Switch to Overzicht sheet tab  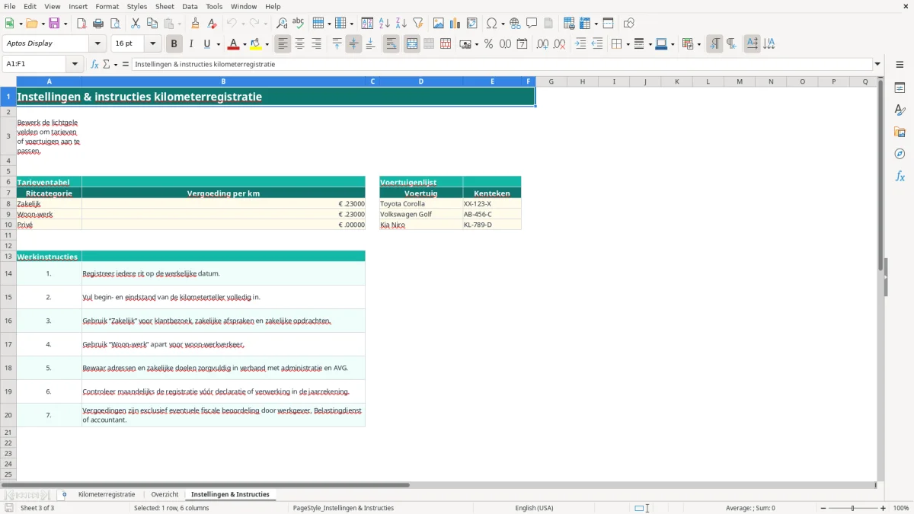pyautogui.click(x=165, y=494)
